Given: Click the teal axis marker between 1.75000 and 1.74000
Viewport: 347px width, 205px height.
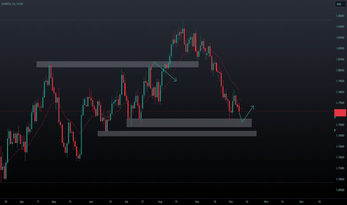Looking at the screenshot, I should coord(335,130).
